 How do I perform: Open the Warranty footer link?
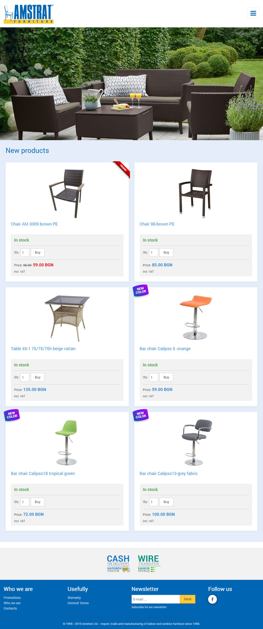[x=74, y=598]
